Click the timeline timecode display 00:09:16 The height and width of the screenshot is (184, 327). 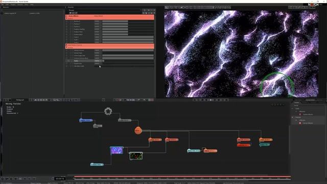tap(60, 178)
